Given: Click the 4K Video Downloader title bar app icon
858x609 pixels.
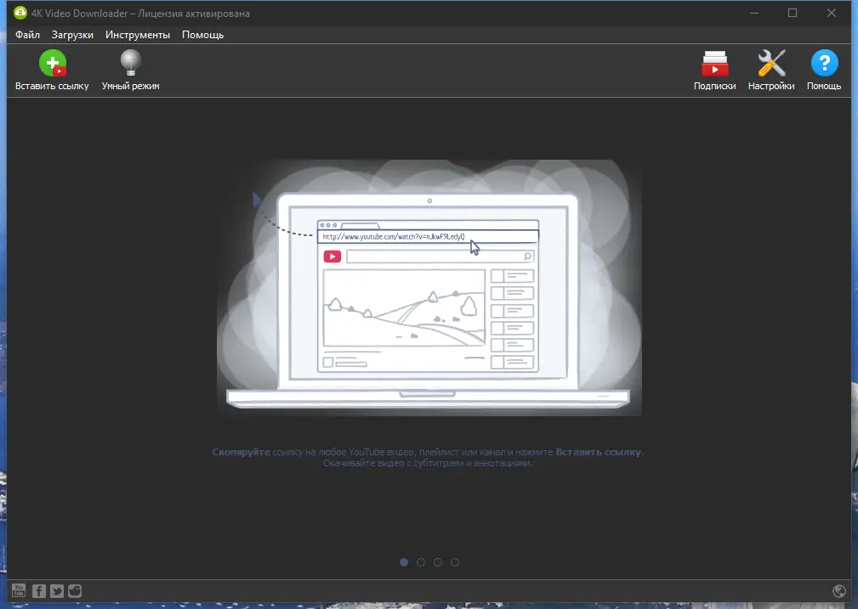Looking at the screenshot, I should pyautogui.click(x=20, y=13).
